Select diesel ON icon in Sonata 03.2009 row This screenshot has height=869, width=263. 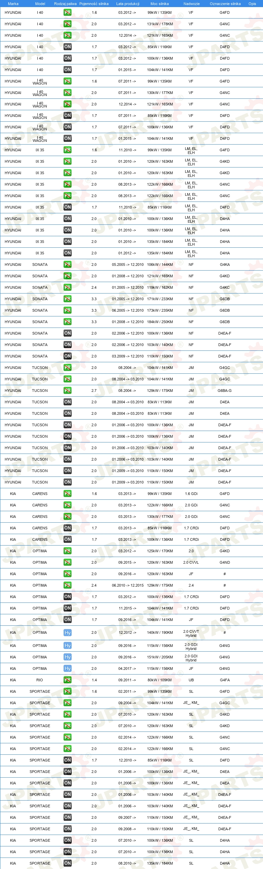pos(67,356)
